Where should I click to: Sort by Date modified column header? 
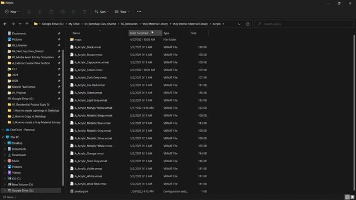[x=145, y=33]
